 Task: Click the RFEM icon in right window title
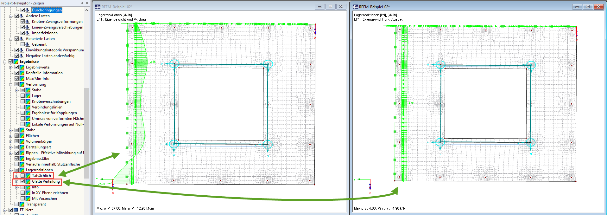pos(355,7)
